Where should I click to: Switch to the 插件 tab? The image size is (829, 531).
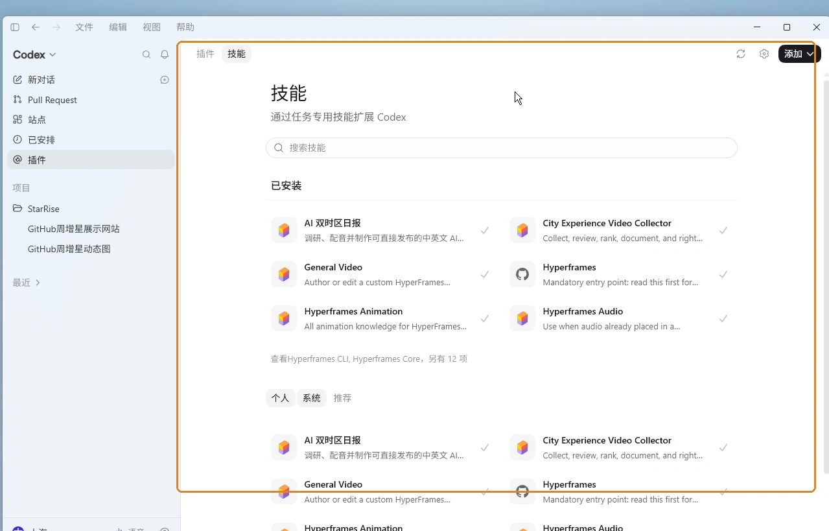click(x=205, y=54)
